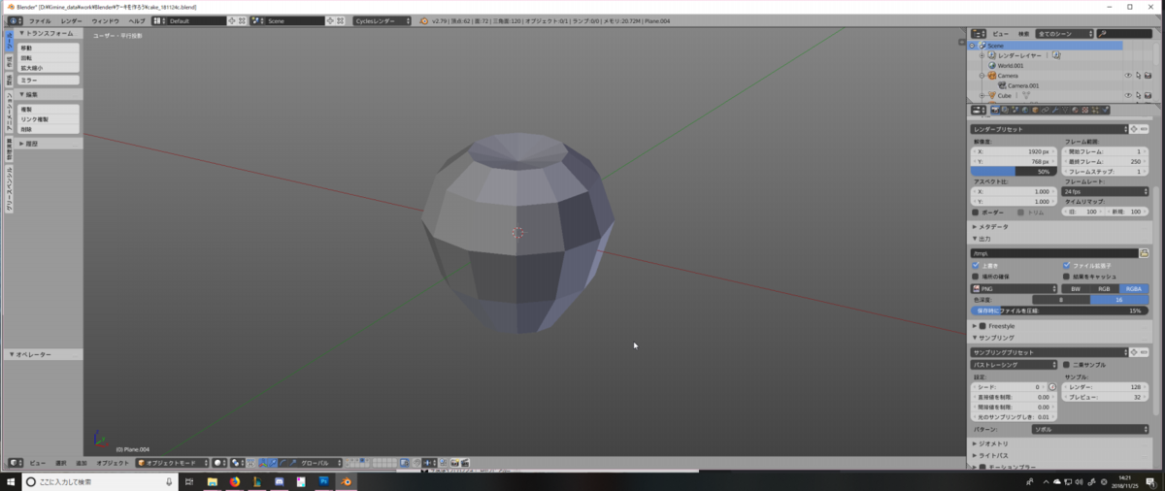
Task: Open the ヘルプ menu
Action: tap(137, 20)
